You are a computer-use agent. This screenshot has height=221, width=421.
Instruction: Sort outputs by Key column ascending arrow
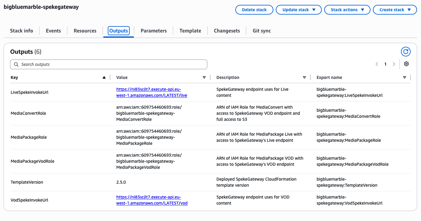(104, 77)
